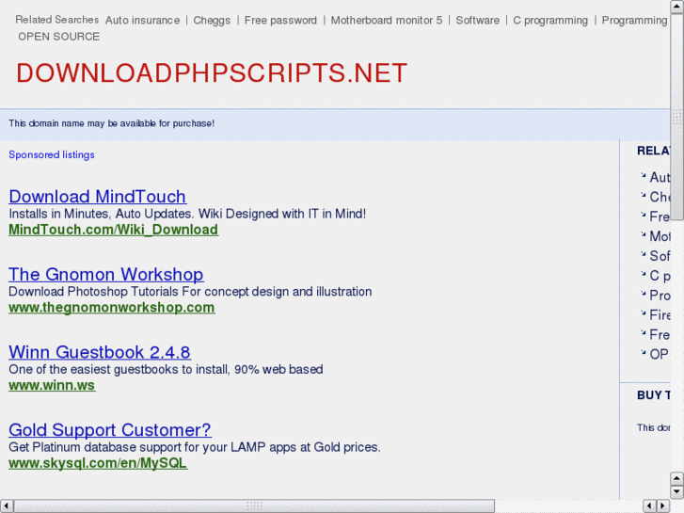This screenshot has height=513, width=684.
Task: Open the Download MindTouch ad title
Action: click(x=97, y=197)
